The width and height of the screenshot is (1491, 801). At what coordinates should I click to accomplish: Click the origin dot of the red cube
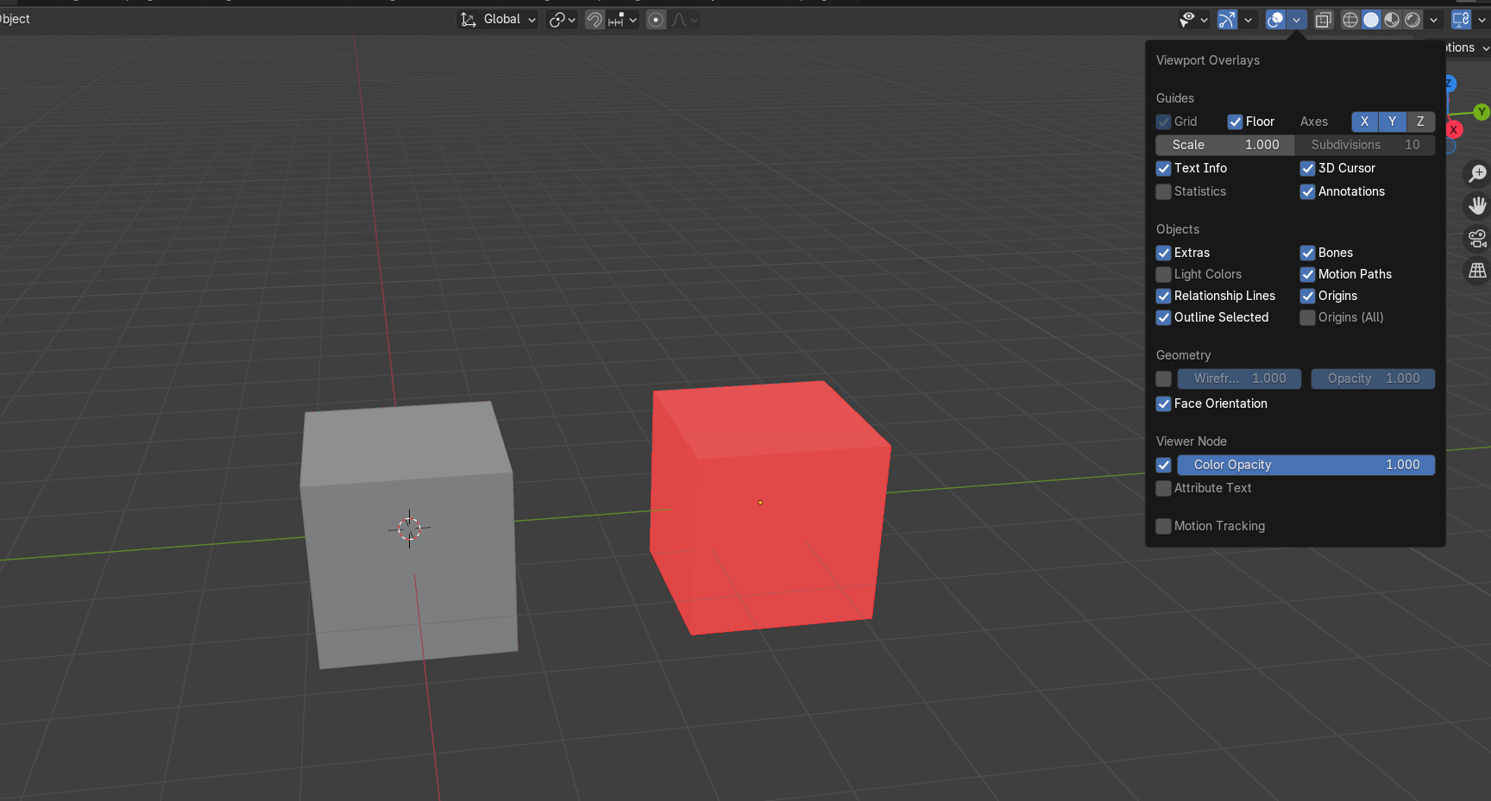point(760,502)
